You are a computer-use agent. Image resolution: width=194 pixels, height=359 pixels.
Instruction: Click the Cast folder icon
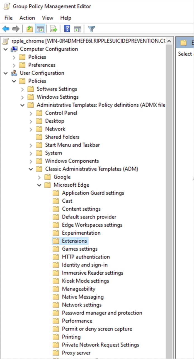click(x=56, y=201)
